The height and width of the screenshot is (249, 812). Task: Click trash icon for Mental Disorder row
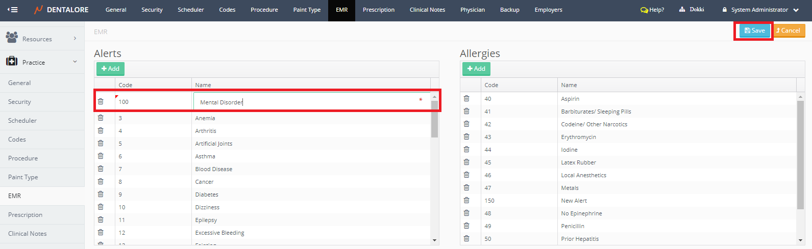[101, 101]
